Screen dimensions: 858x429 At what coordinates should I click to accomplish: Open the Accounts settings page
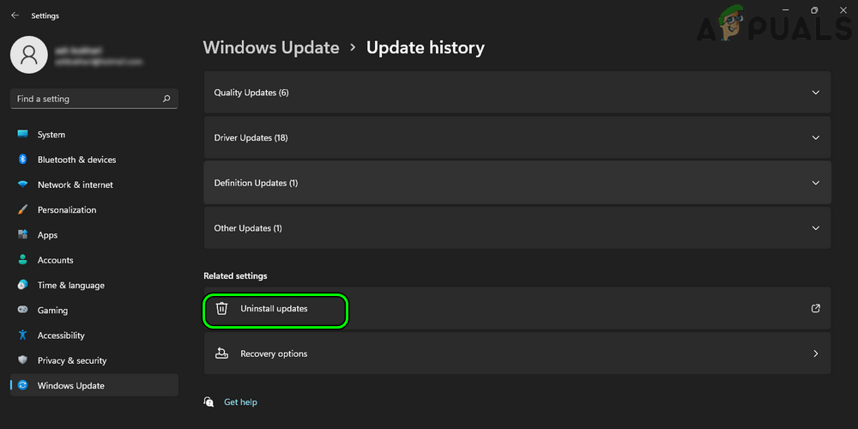pyautogui.click(x=55, y=260)
